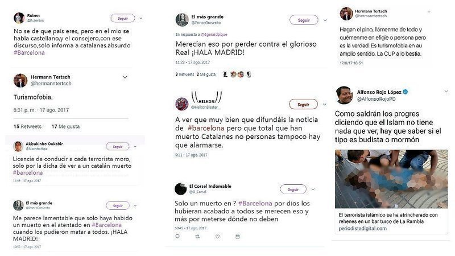Open chevron menu on Alfonso Rojo López tweet
This screenshot has width=455, height=256.
[x=446, y=92]
